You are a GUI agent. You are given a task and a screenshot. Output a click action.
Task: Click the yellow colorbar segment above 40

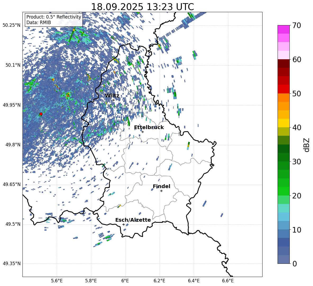pyautogui.click(x=283, y=123)
